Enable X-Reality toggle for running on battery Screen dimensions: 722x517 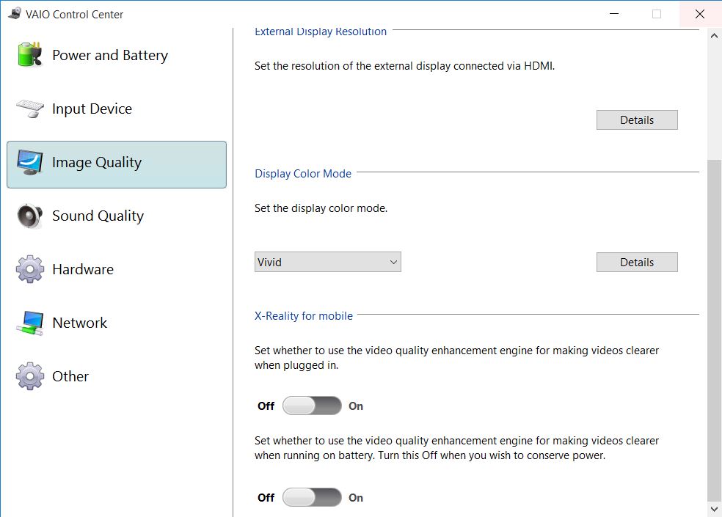click(312, 497)
